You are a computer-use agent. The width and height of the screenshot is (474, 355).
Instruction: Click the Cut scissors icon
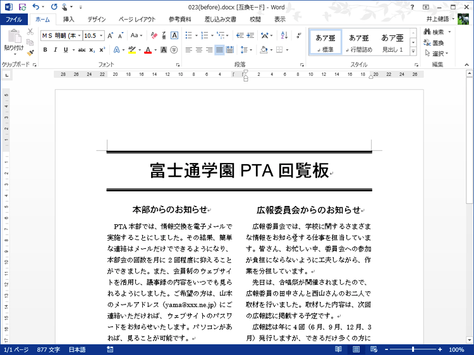(x=30, y=32)
